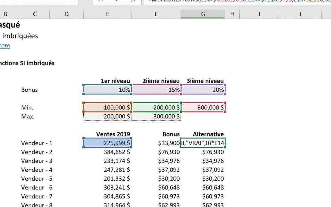Click the 15% bonus cell
The image size is (331, 207).
pyautogui.click(x=156, y=90)
